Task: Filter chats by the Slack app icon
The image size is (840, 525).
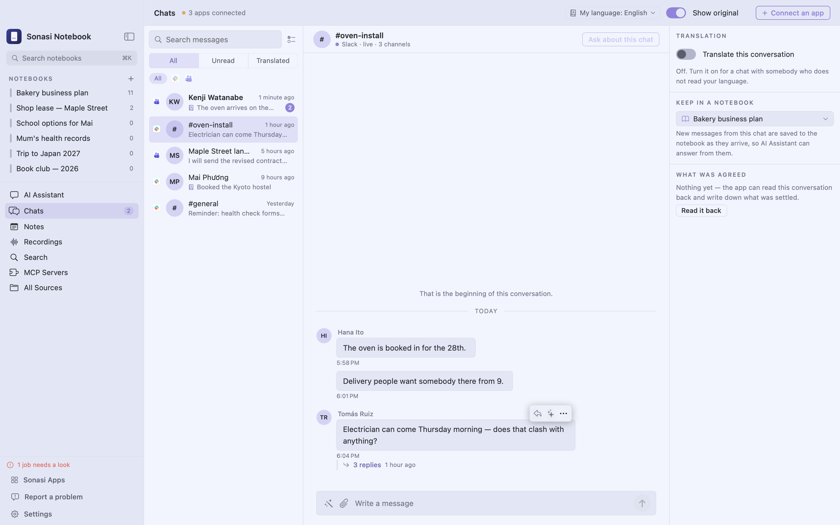Action: pos(175,78)
